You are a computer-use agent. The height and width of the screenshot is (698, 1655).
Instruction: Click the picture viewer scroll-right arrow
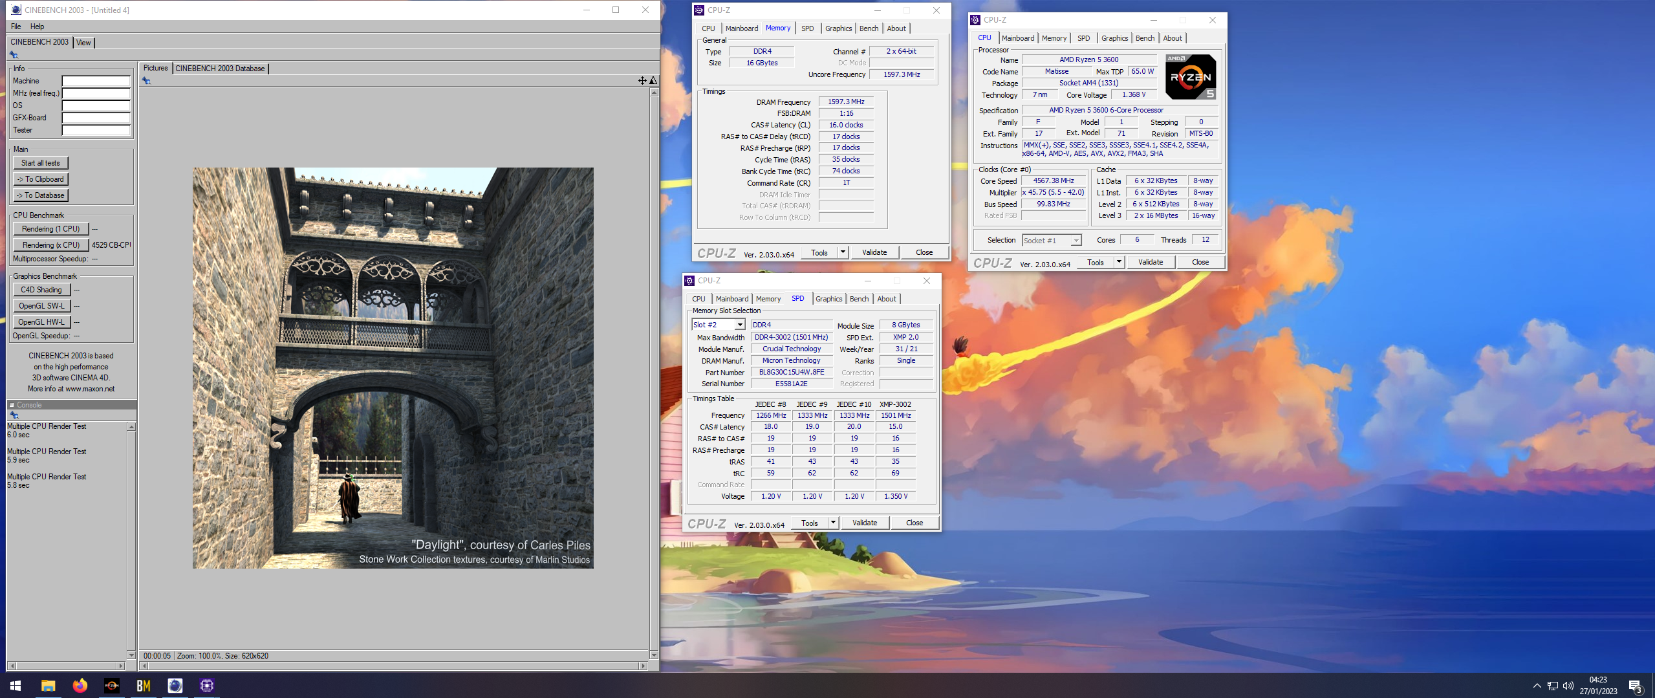pyautogui.click(x=642, y=666)
